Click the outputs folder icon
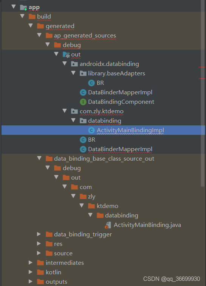The width and height of the screenshot is (206, 286). tap(40, 281)
